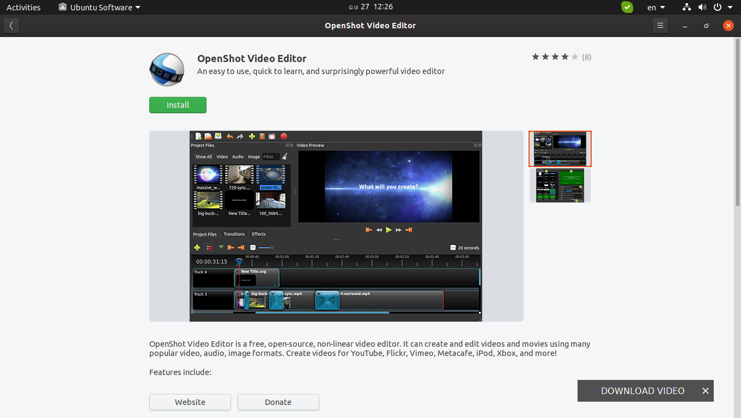The image size is (741, 418).
Task: Open the system menu dropdown arrow
Action: click(731, 7)
